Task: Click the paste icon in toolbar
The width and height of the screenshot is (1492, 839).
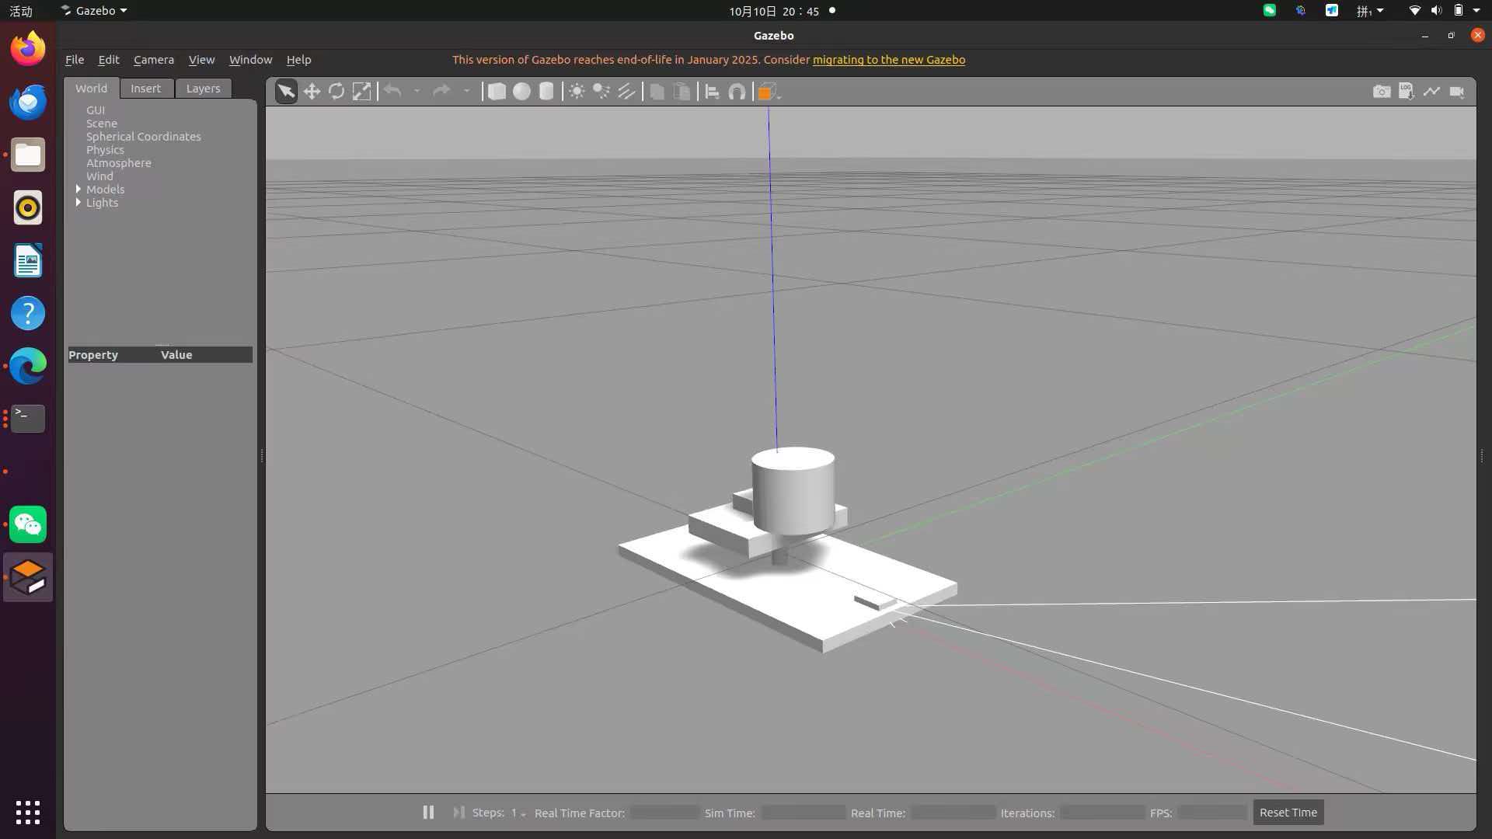Action: tap(682, 92)
